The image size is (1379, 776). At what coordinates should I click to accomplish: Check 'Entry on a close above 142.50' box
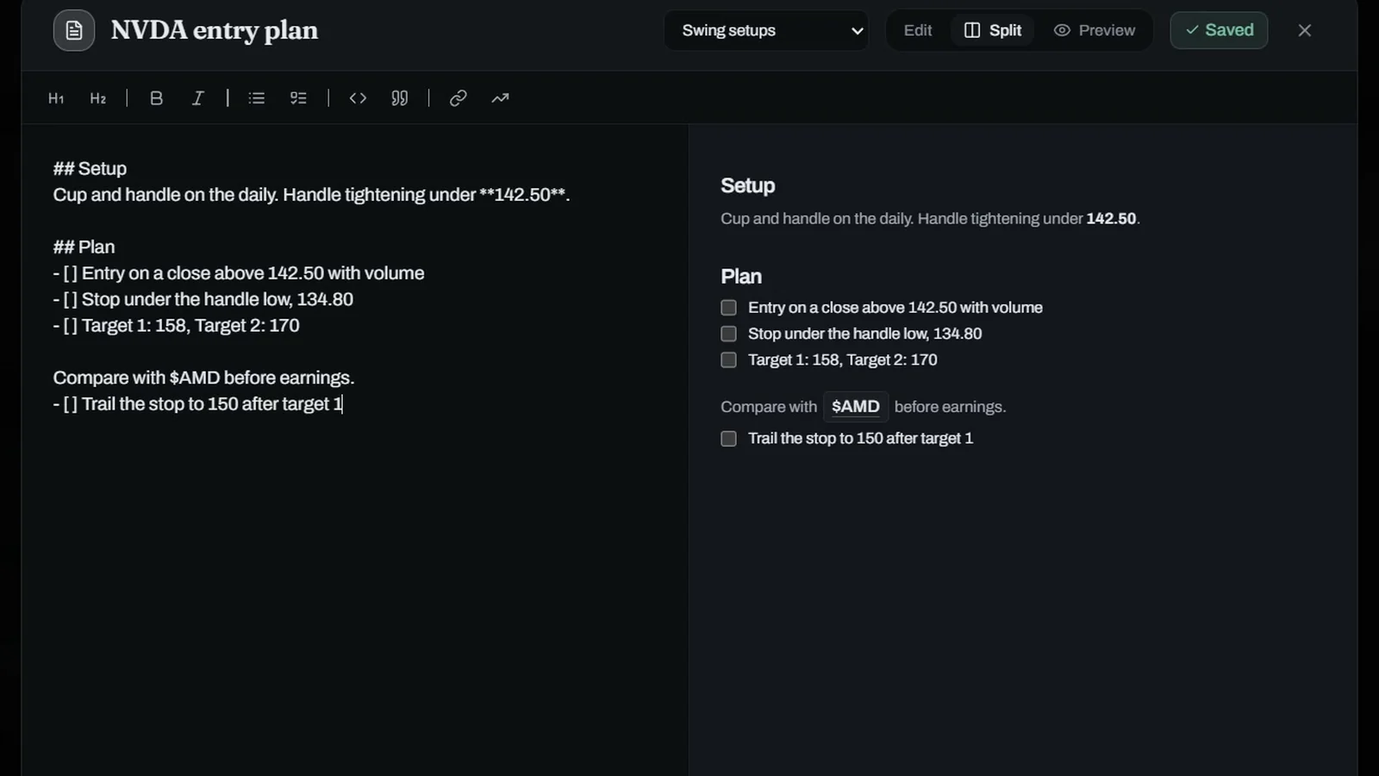coord(728,308)
